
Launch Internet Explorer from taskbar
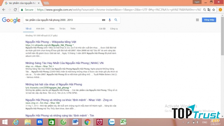(16, 122)
